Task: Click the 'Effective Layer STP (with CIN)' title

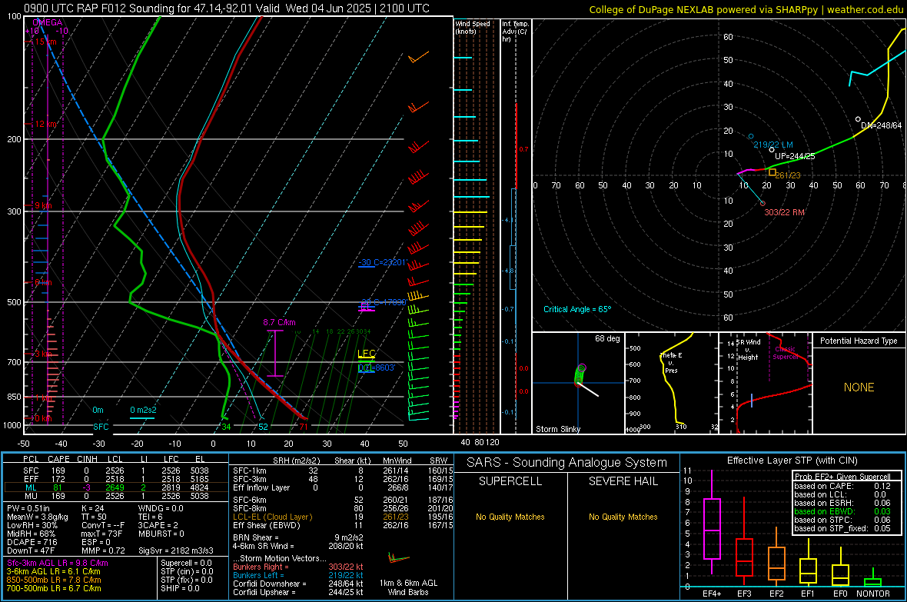Action: (792, 461)
